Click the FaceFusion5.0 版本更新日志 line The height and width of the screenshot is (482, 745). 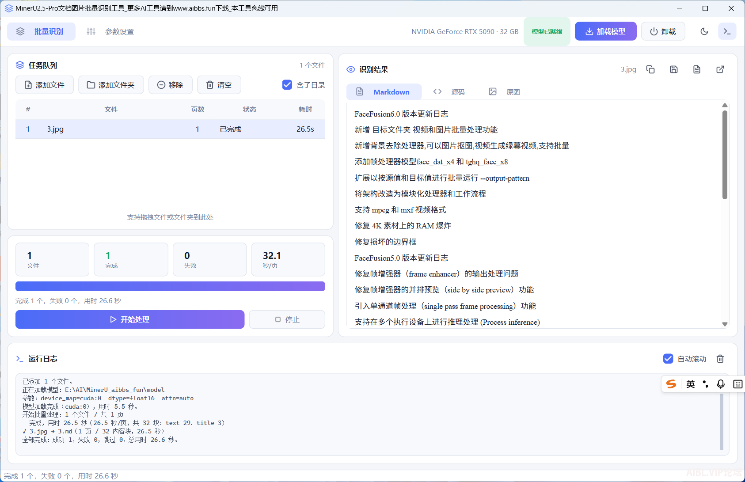(401, 258)
